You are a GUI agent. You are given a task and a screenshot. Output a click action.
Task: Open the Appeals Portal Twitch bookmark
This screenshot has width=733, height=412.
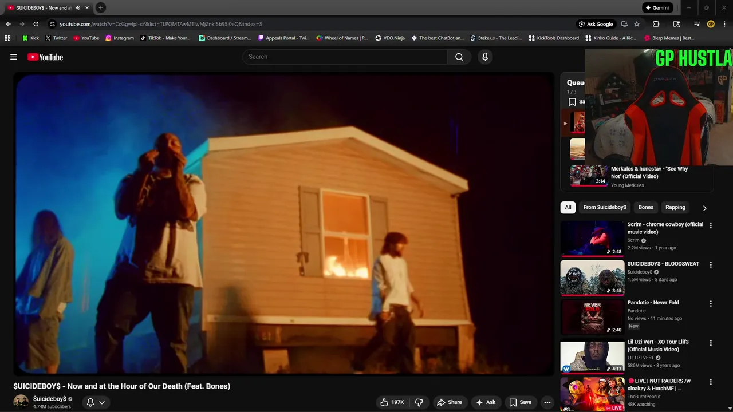coord(283,38)
